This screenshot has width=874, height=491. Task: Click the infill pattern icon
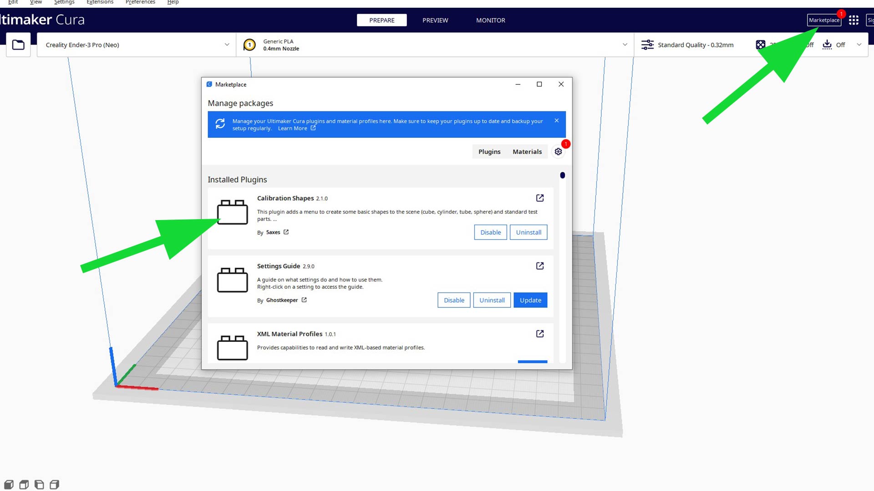[761, 45]
